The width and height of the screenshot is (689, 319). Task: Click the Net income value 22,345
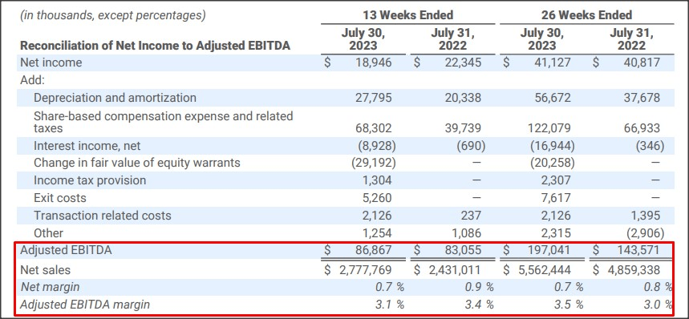coord(463,63)
